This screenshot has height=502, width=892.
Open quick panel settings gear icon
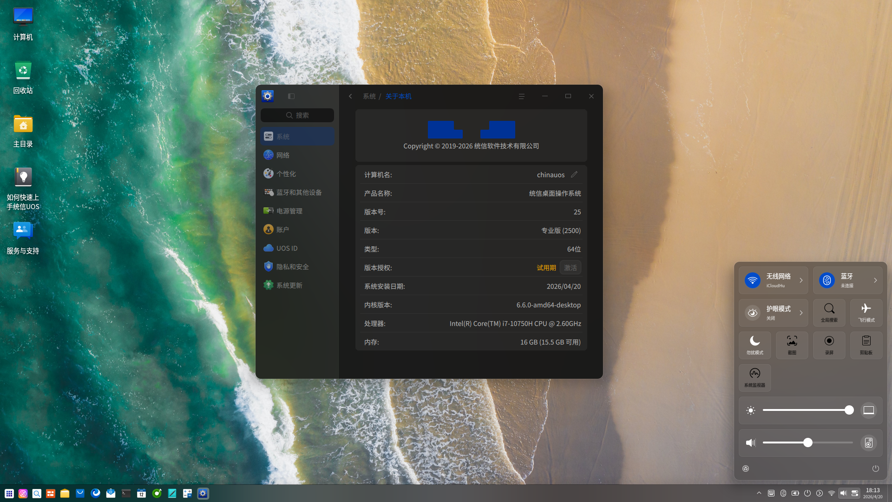tap(746, 469)
